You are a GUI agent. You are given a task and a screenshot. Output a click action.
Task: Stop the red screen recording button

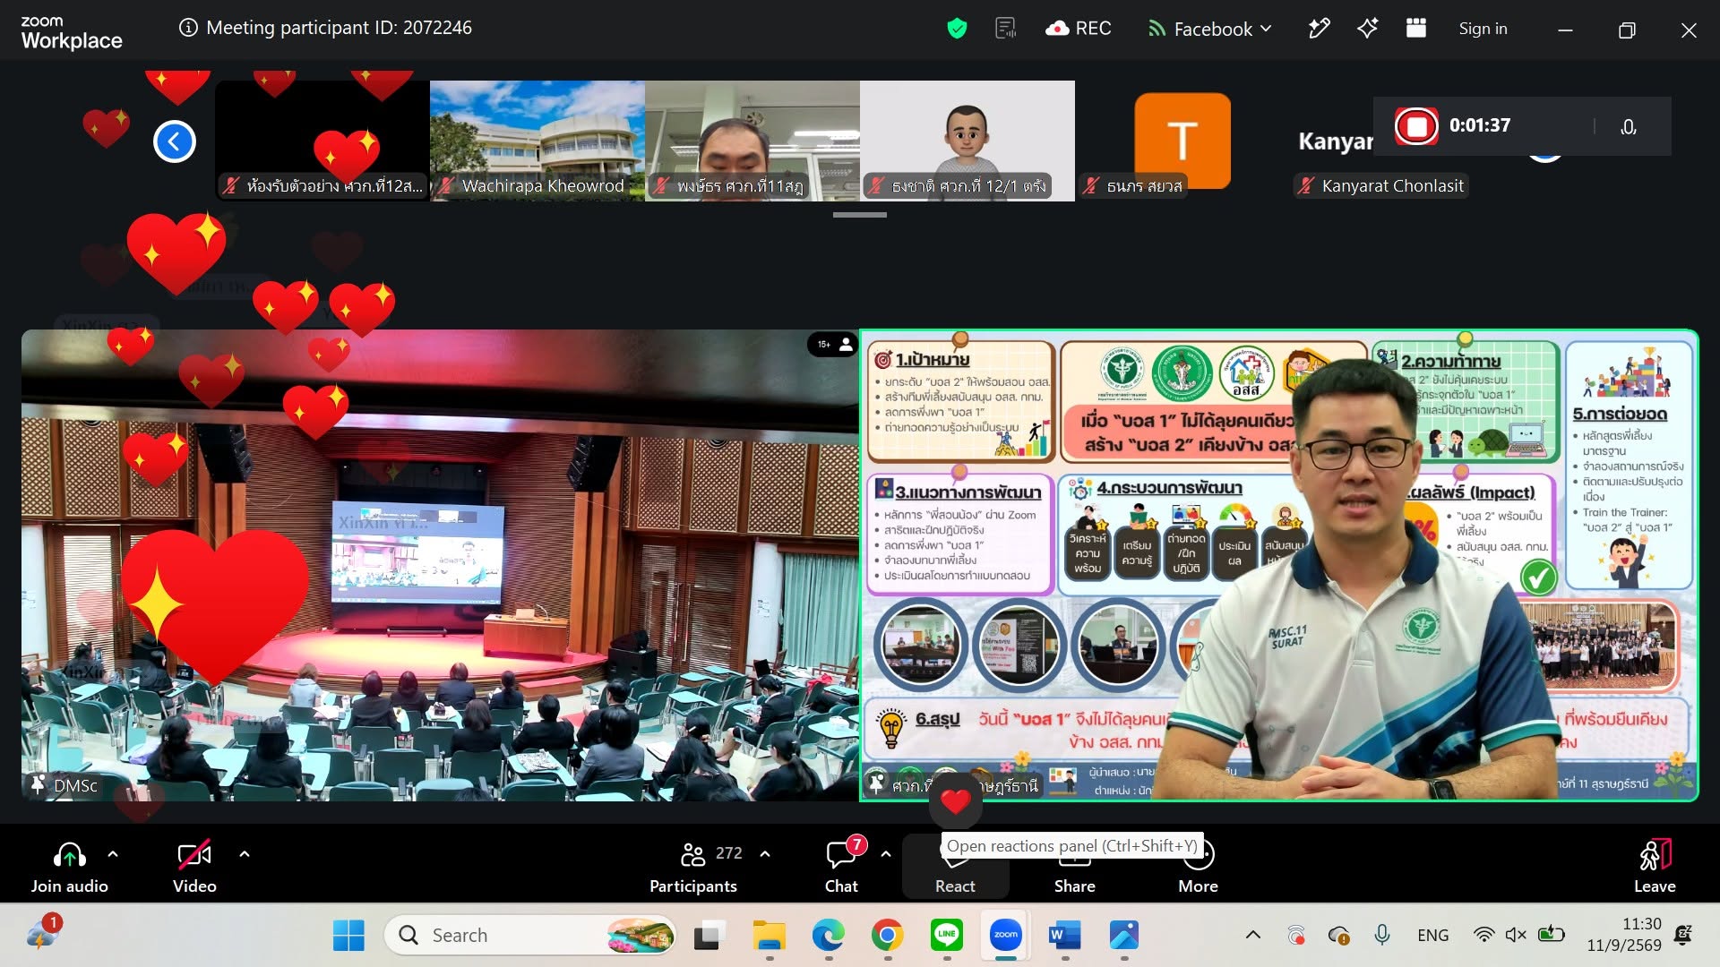1416,126
